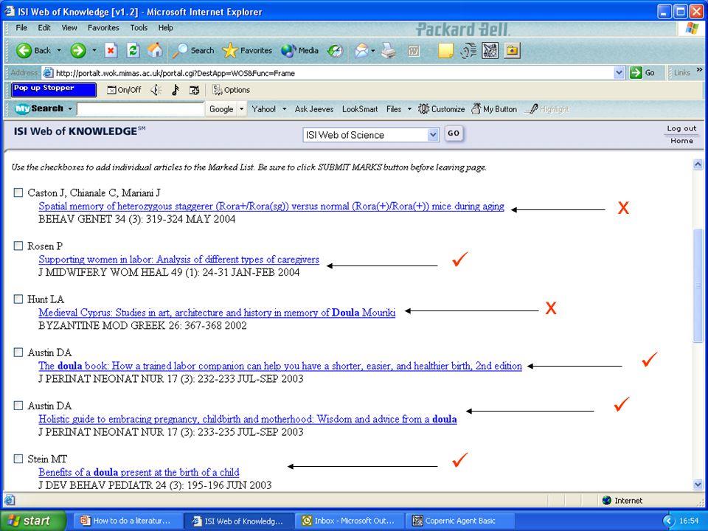Viewport: 708px width, 531px height.
Task: Click the Back navigation arrow icon
Action: [24, 50]
